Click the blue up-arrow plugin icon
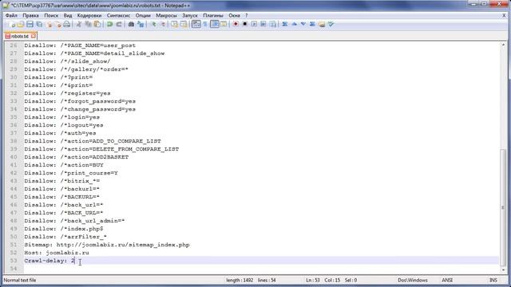 [294, 25]
